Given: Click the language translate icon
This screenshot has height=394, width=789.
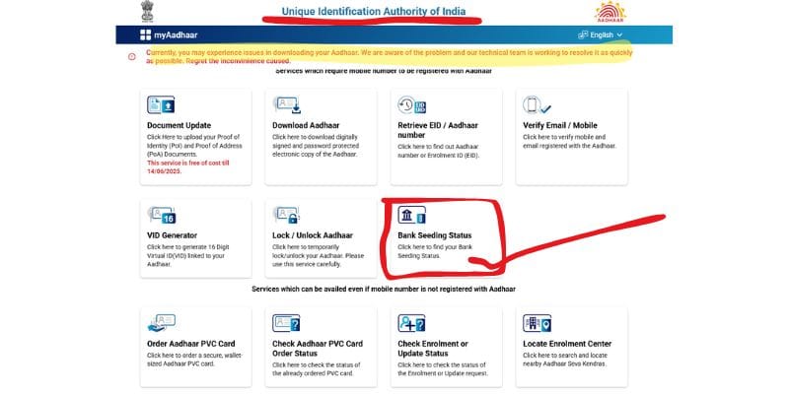Looking at the screenshot, I should click(x=583, y=34).
